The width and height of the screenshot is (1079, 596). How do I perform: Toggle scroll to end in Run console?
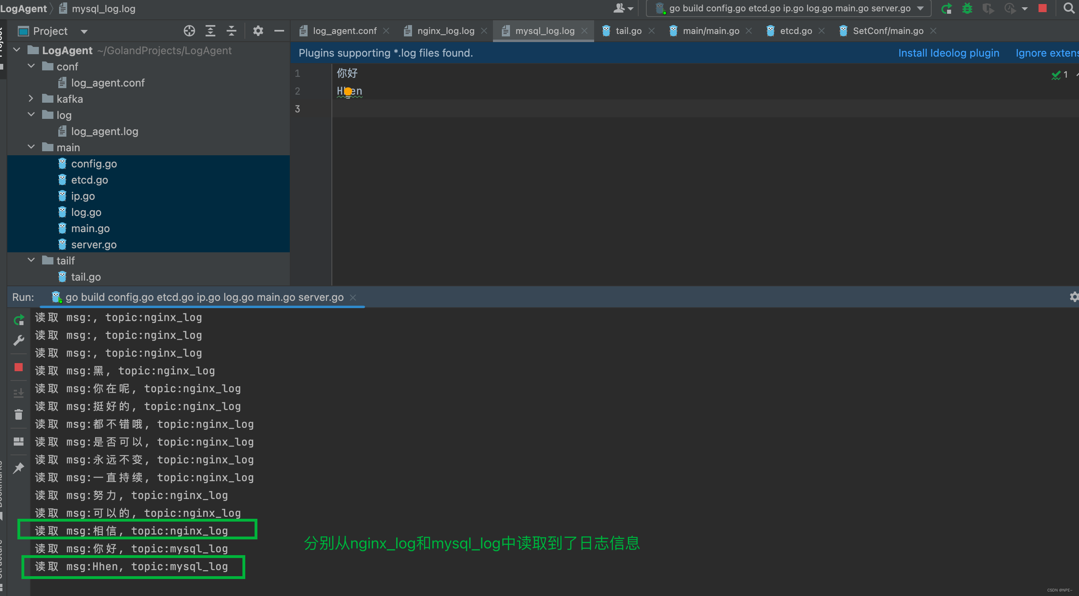(19, 393)
